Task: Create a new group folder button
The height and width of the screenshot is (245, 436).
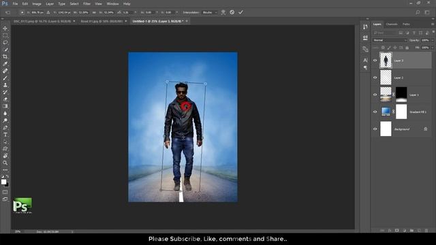Action: tap(411, 230)
